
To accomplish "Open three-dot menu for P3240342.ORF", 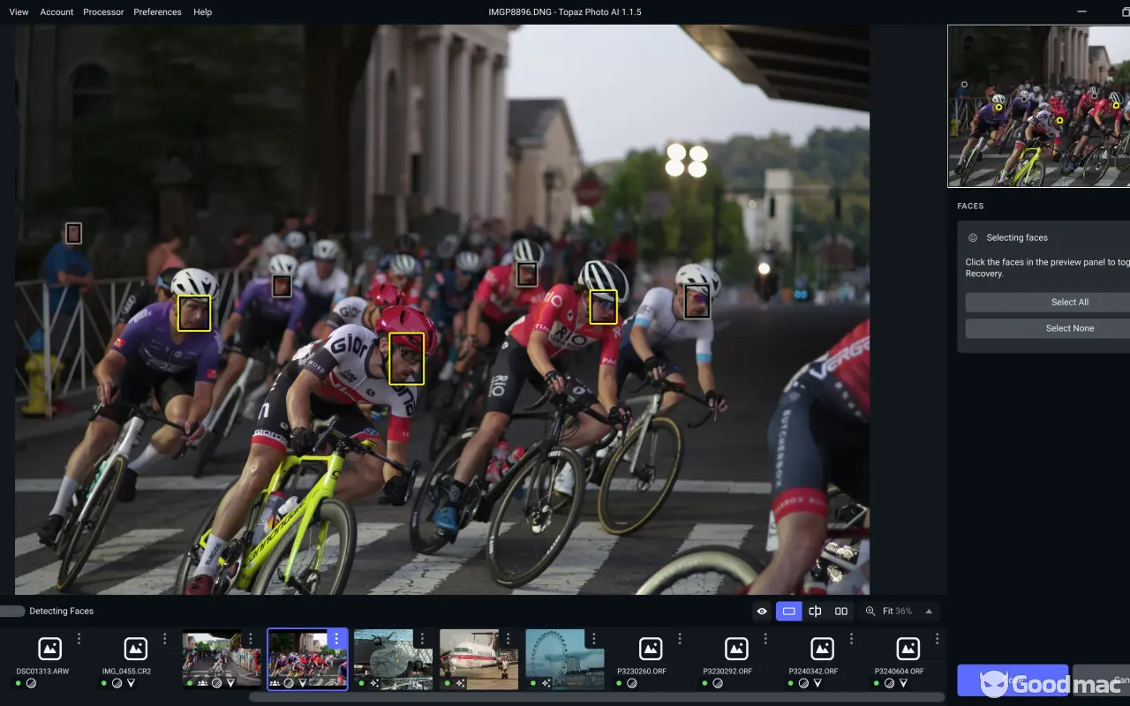I will [851, 639].
